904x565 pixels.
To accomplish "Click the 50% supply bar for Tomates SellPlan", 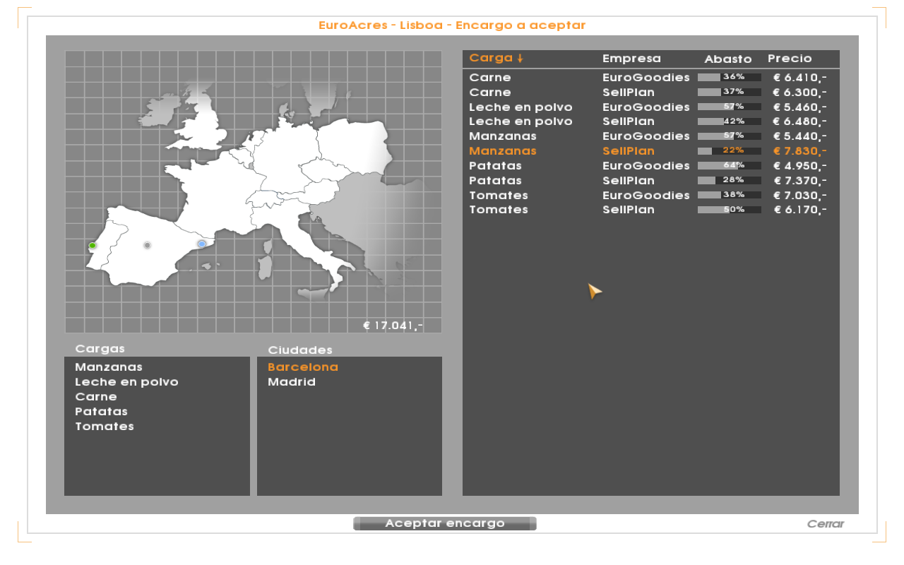I will click(730, 210).
